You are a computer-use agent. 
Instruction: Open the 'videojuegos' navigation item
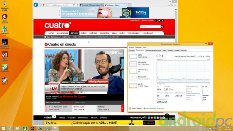133,33
